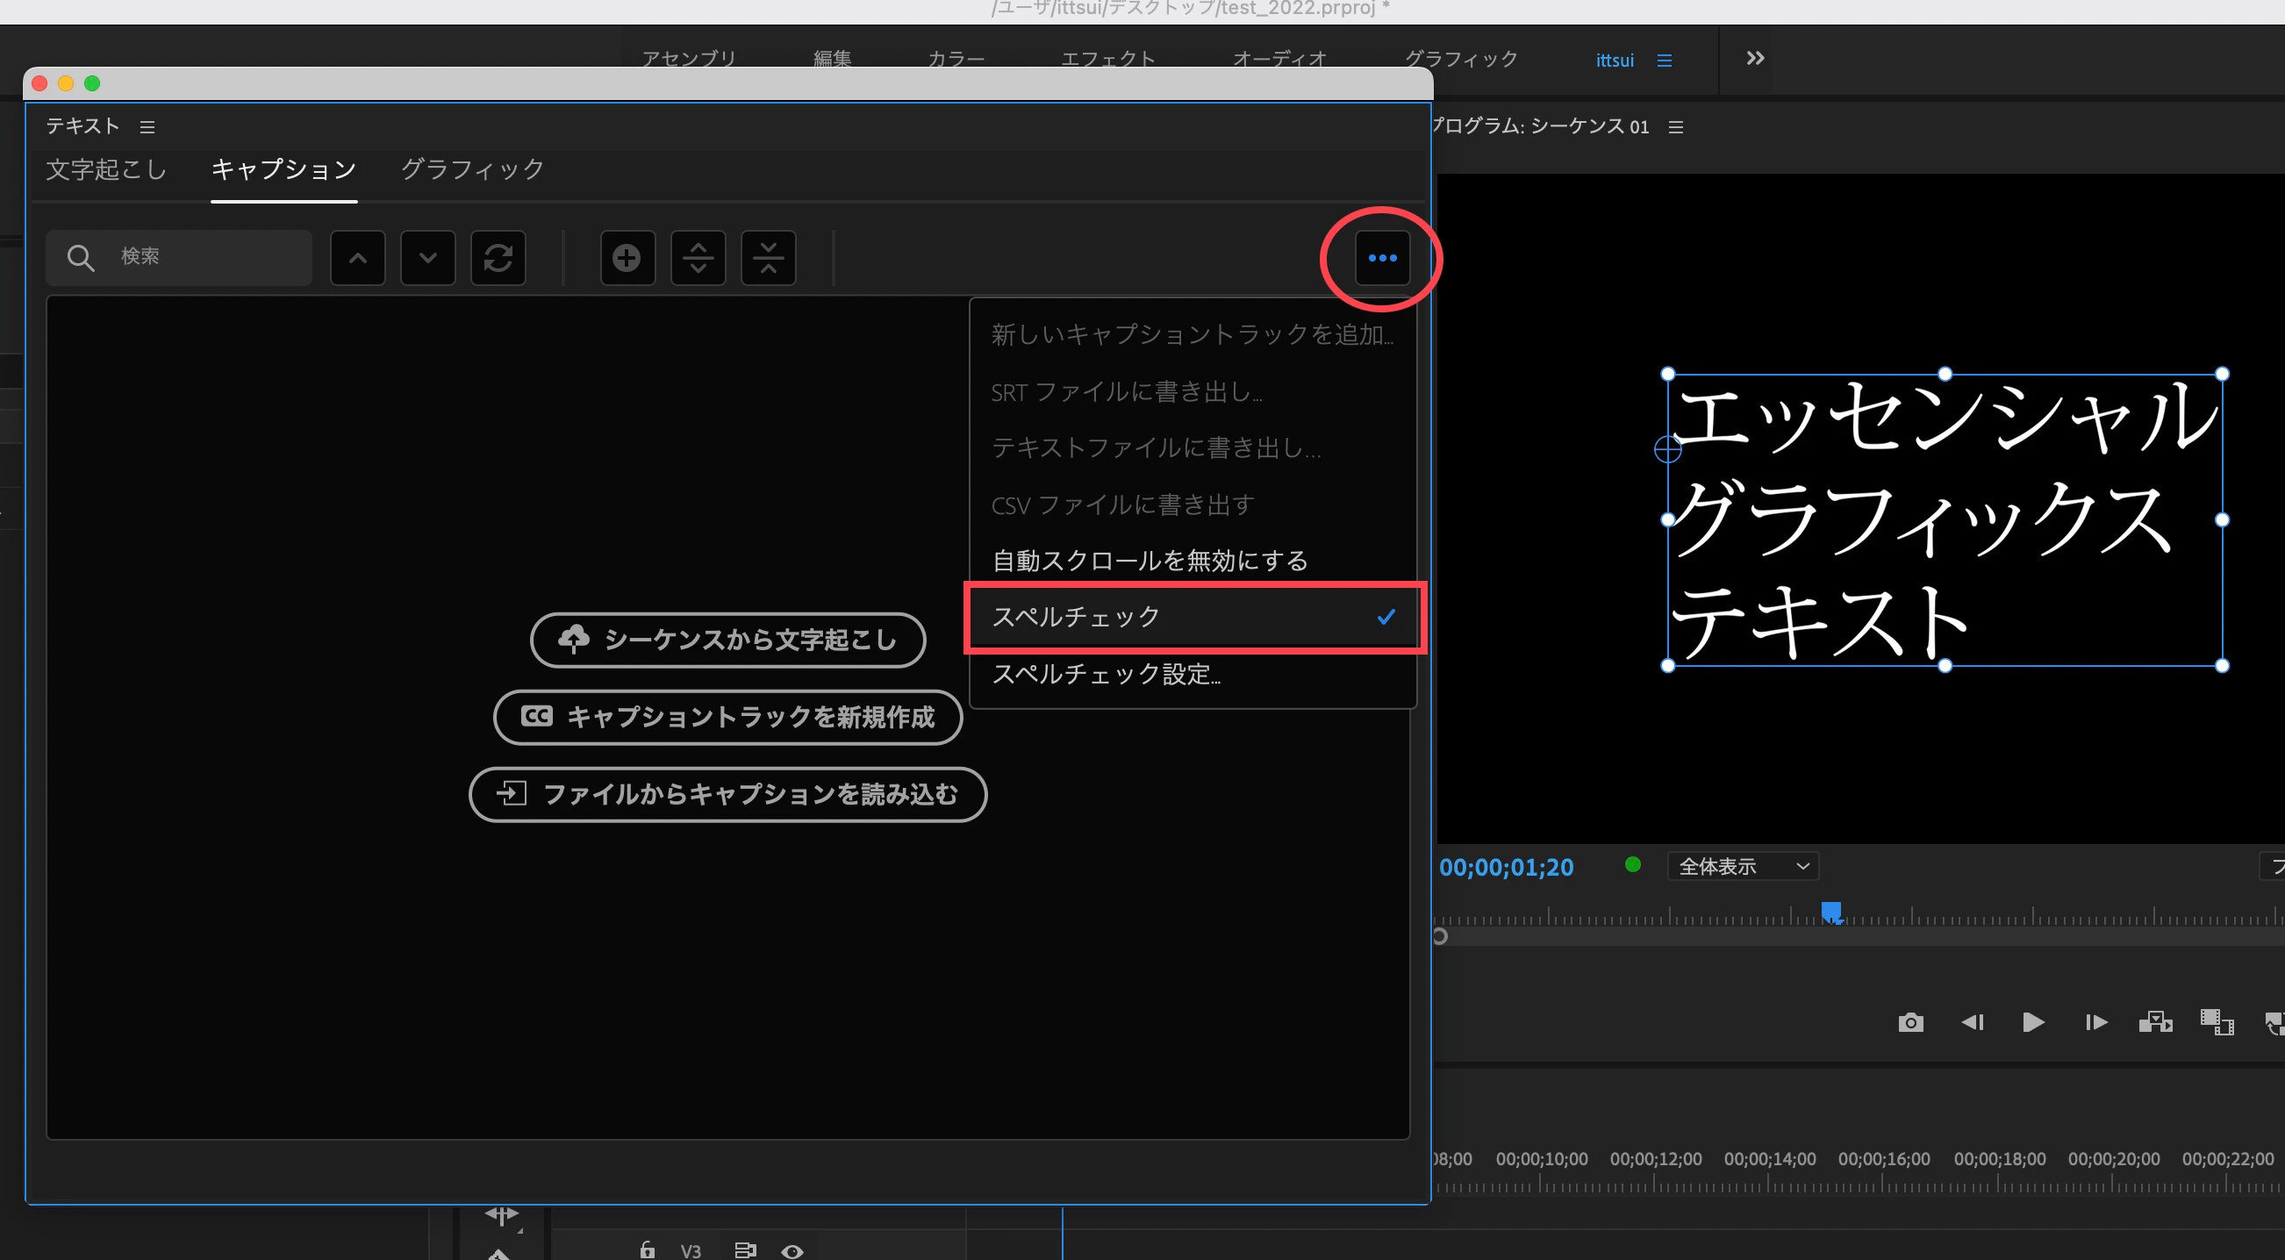Switch to キャプション tab

pos(283,169)
